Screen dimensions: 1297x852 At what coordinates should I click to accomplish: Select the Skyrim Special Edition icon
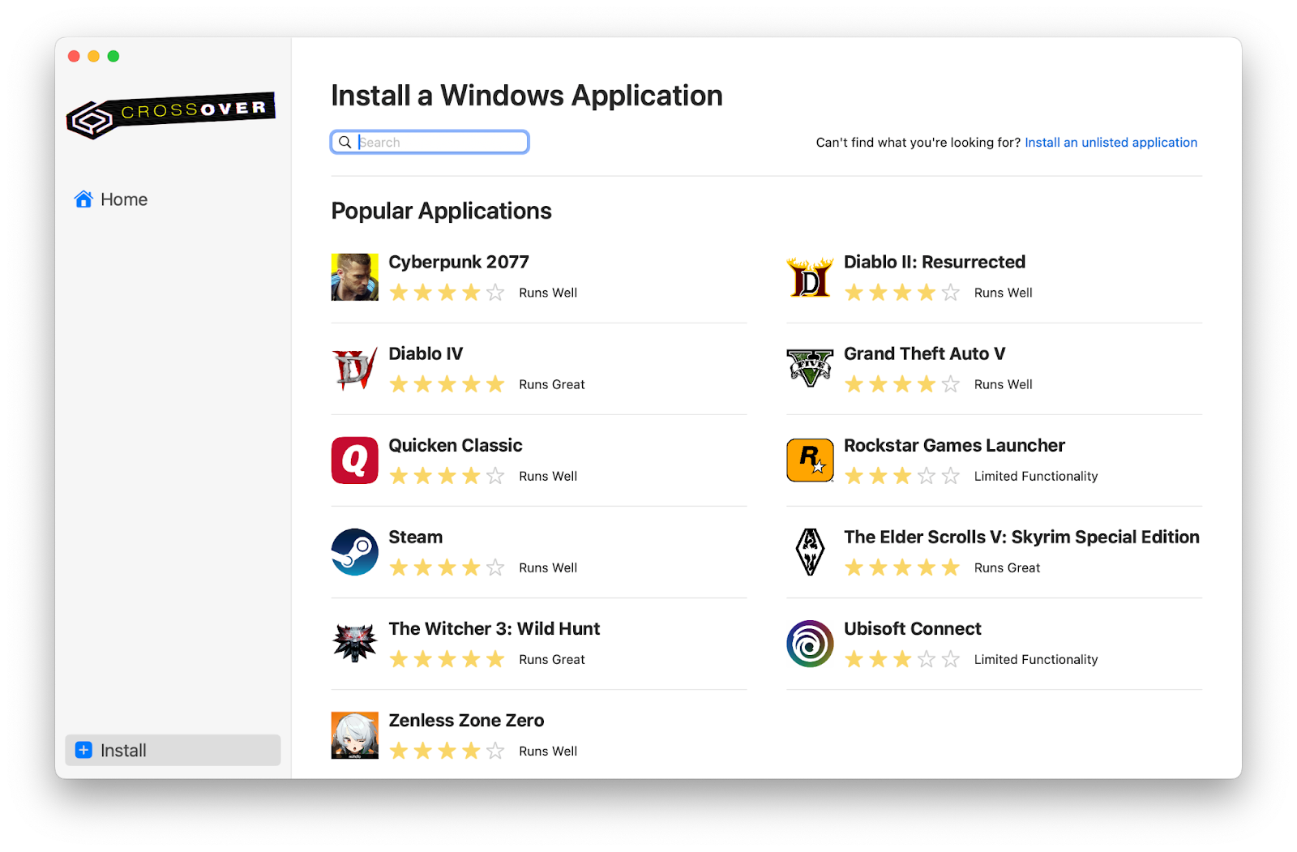click(x=809, y=552)
